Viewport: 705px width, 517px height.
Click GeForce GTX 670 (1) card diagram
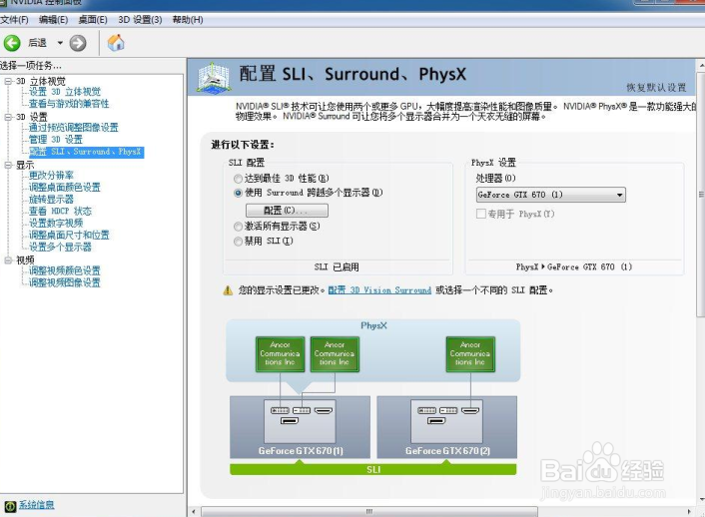point(300,426)
